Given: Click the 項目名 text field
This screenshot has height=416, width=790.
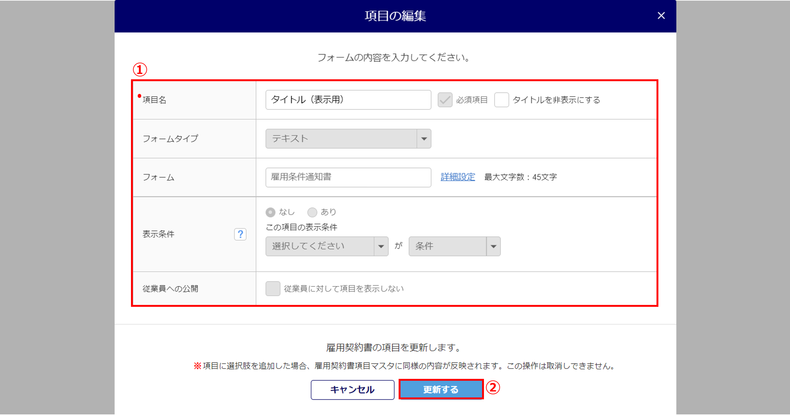Looking at the screenshot, I should click(348, 100).
